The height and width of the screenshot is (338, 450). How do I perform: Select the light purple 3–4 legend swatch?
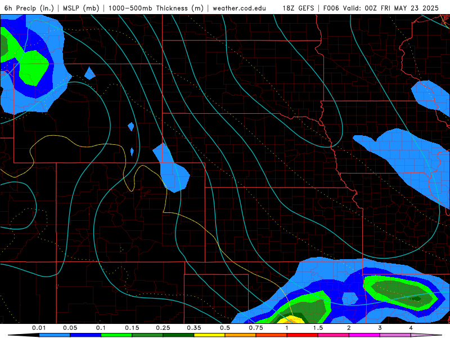(395, 335)
